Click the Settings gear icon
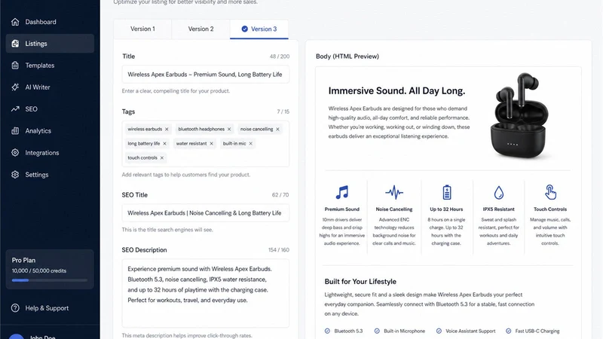603x339 pixels. [15, 175]
